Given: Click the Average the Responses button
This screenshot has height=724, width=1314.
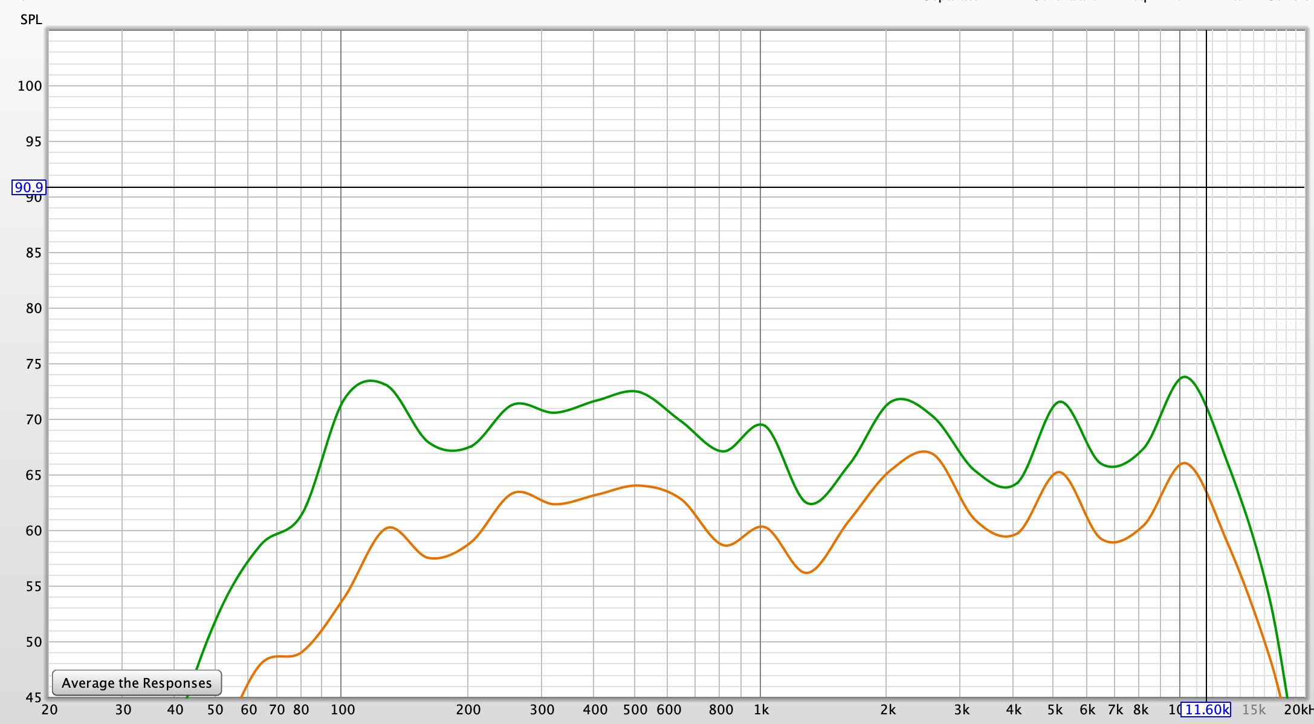Looking at the screenshot, I should point(137,683).
